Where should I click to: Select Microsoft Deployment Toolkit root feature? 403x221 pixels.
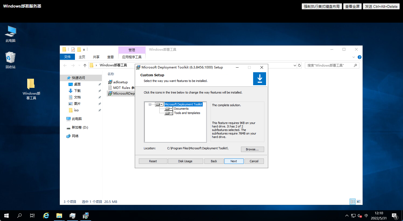click(183, 104)
